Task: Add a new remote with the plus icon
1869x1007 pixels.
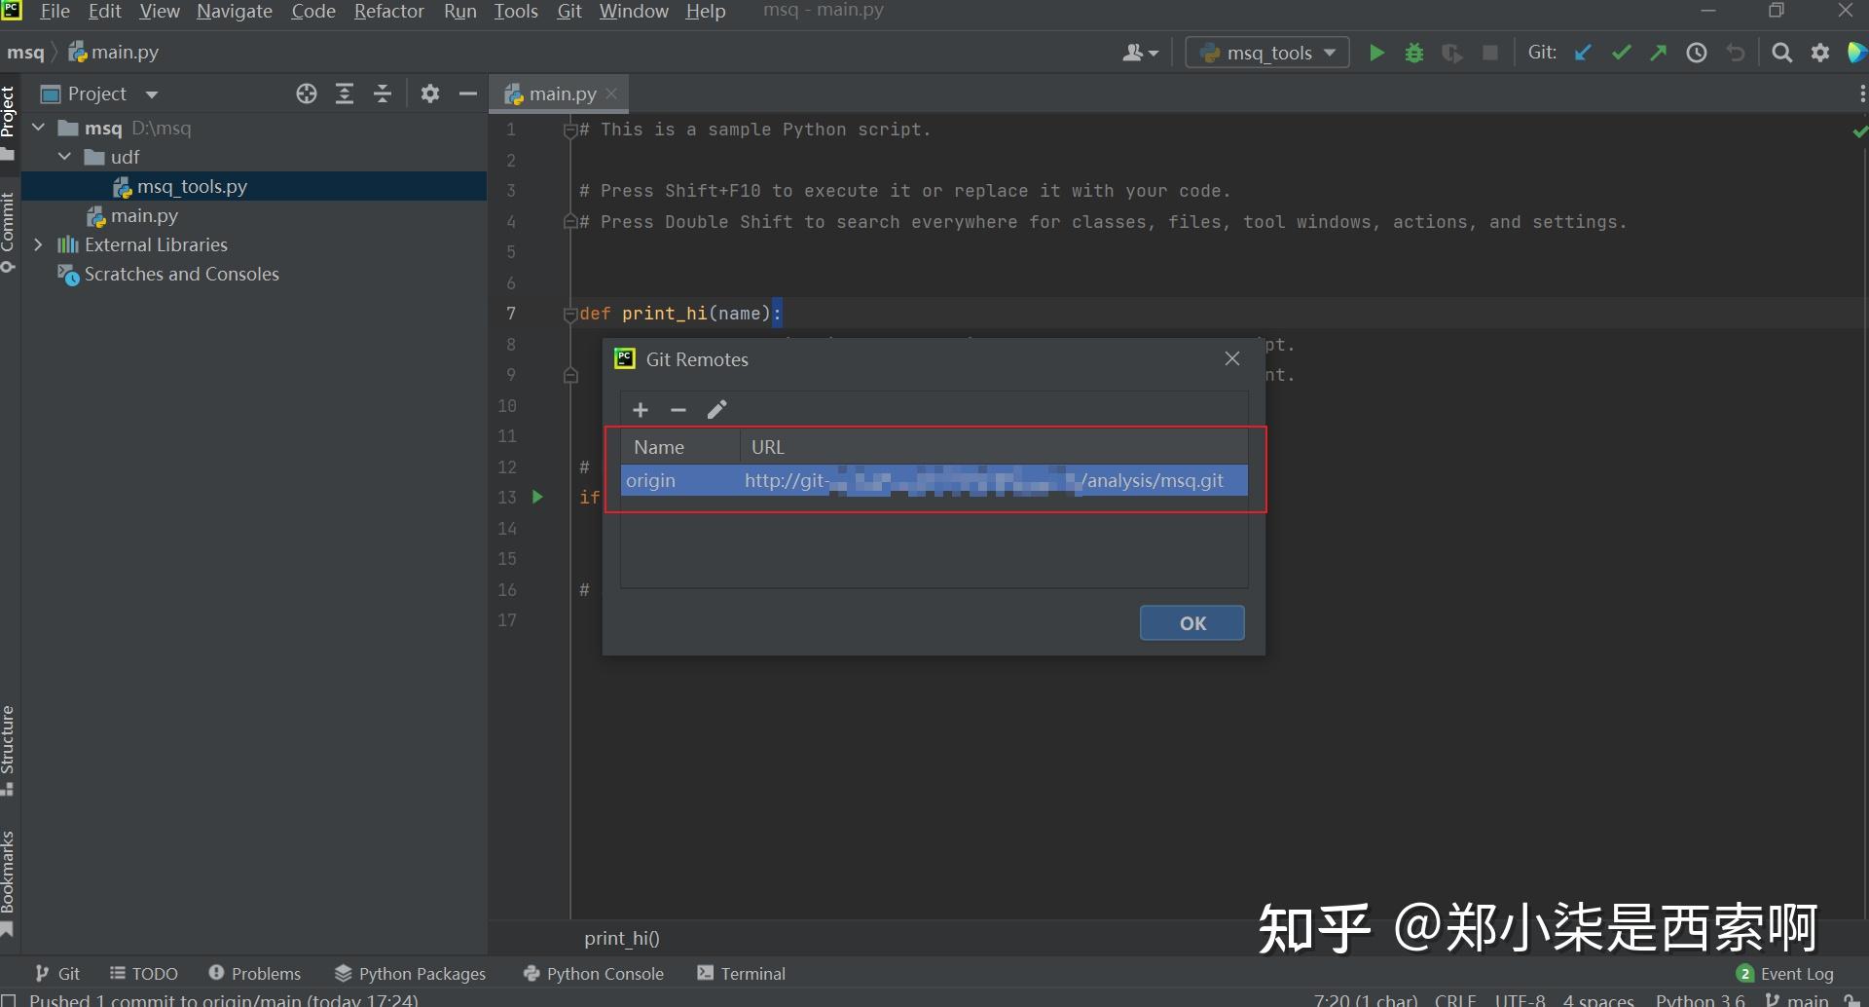Action: [641, 409]
